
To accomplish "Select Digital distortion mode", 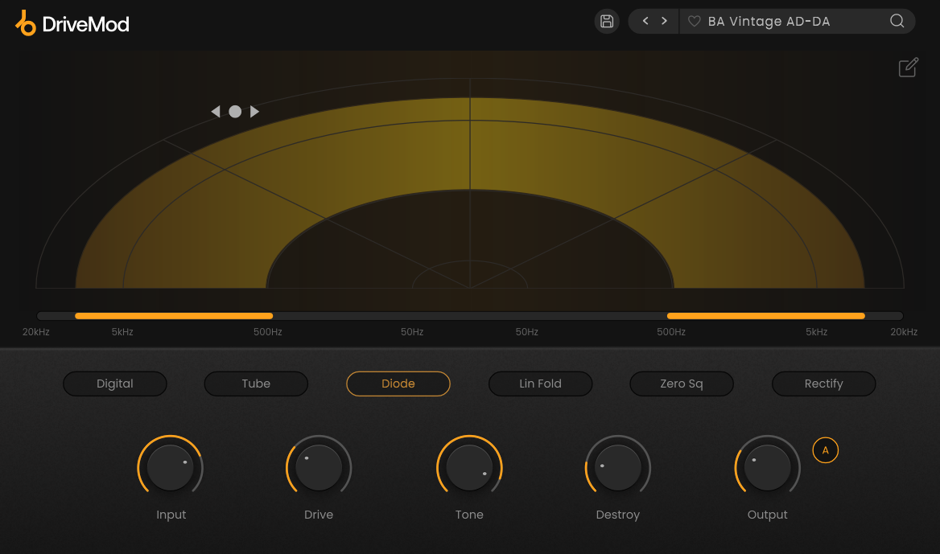I will [x=115, y=384].
